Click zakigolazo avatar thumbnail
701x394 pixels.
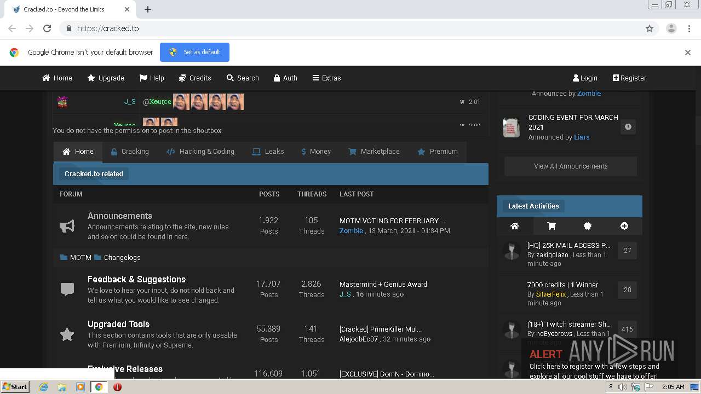(x=512, y=251)
